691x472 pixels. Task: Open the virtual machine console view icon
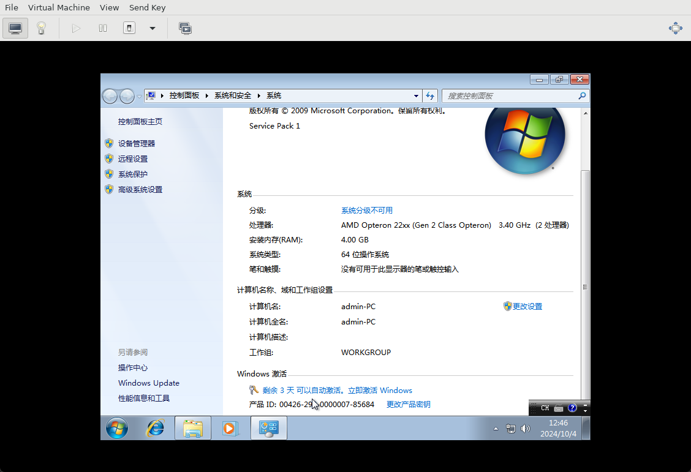(15, 28)
